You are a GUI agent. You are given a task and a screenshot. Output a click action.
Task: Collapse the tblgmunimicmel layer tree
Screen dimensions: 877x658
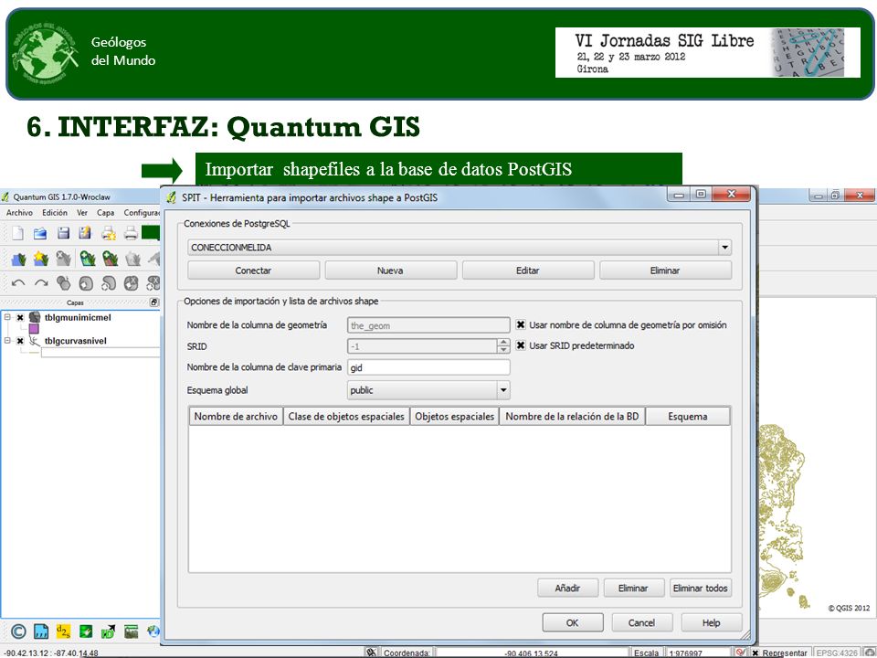tap(8, 317)
